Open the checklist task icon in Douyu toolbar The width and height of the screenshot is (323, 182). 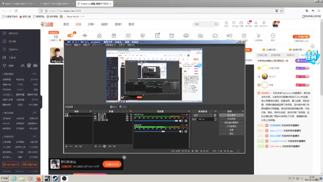[157, 36]
